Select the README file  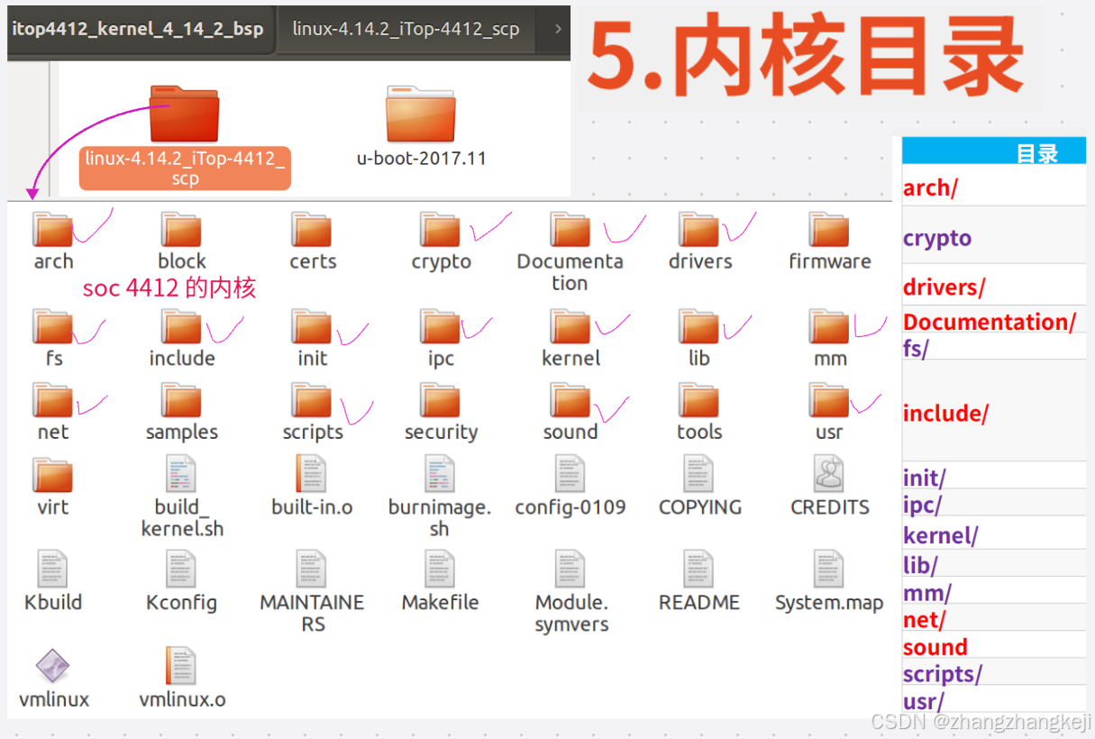pos(699,569)
